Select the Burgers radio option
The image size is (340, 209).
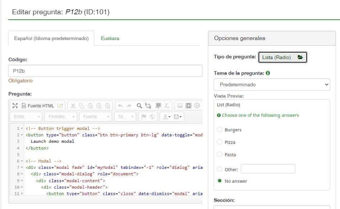(x=220, y=130)
